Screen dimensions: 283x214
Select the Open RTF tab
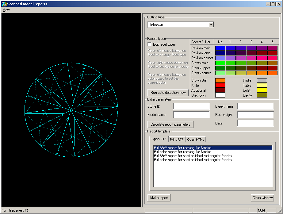point(159,139)
